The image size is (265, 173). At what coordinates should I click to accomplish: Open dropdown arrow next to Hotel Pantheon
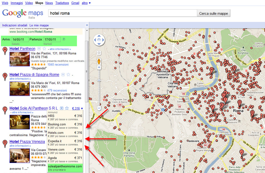pyautogui.click(x=39, y=49)
